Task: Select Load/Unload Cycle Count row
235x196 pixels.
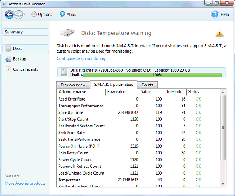Action: 139,173
